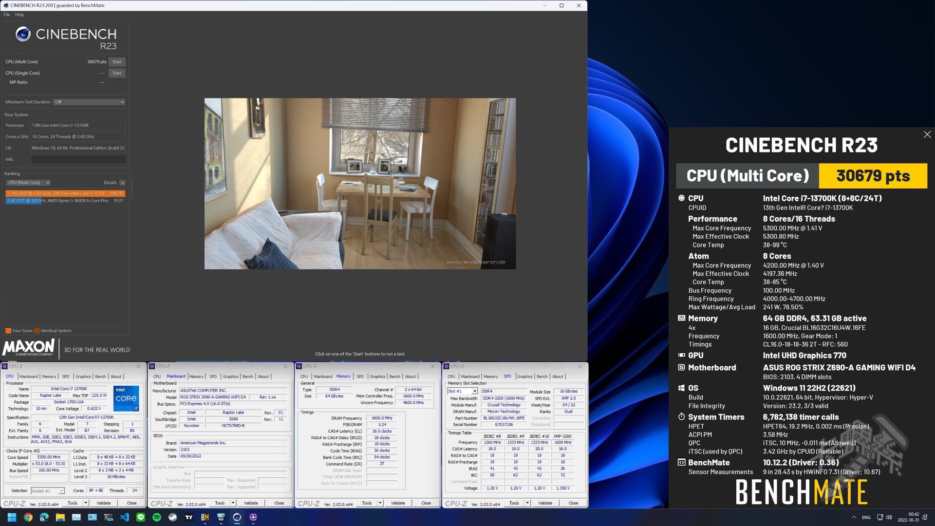Open File Explorer from the taskbar
This screenshot has height=526, width=935.
pyautogui.click(x=60, y=517)
